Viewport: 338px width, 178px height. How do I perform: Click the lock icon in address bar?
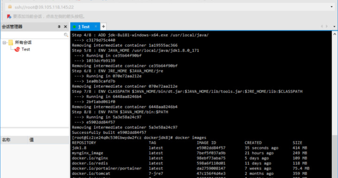(10, 7)
